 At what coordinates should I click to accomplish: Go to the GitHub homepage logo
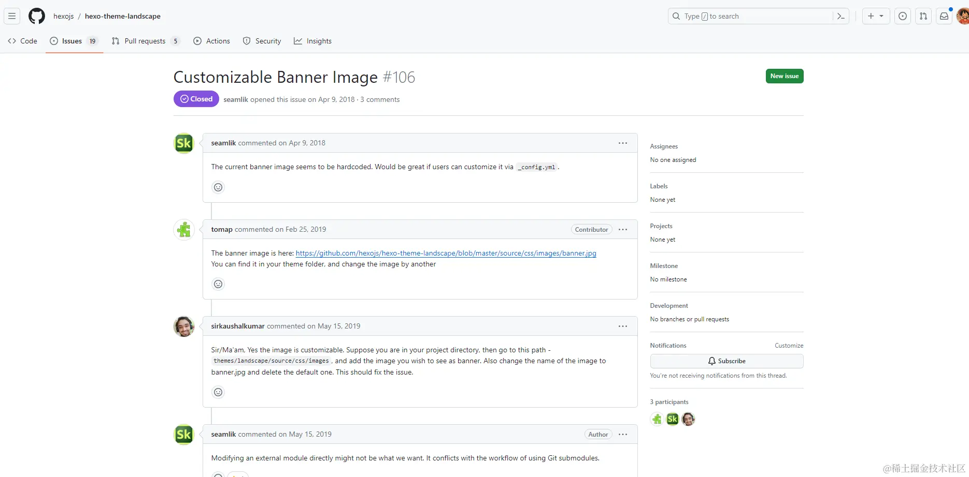pyautogui.click(x=37, y=16)
